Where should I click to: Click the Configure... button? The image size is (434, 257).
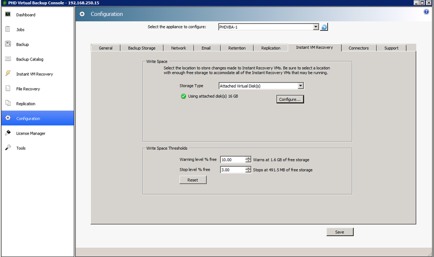coord(290,99)
